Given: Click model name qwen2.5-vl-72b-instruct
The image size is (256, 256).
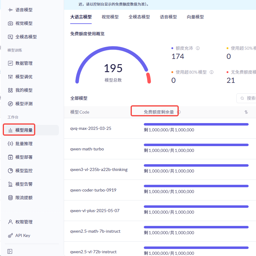Looking at the screenshot, I should click(94, 252).
